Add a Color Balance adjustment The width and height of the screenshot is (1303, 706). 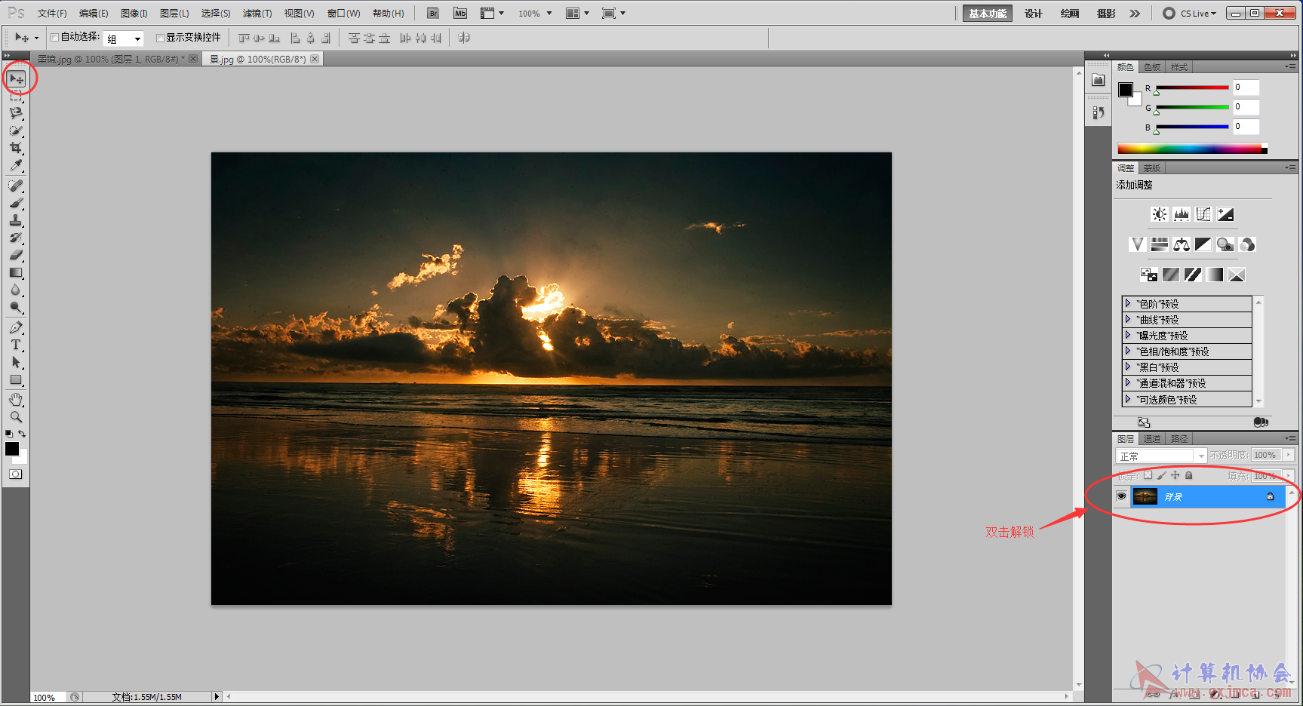[1182, 244]
